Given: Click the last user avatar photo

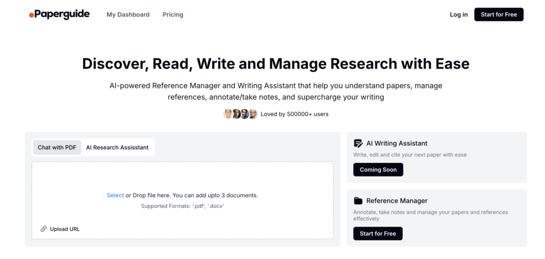Looking at the screenshot, I should click(x=253, y=114).
